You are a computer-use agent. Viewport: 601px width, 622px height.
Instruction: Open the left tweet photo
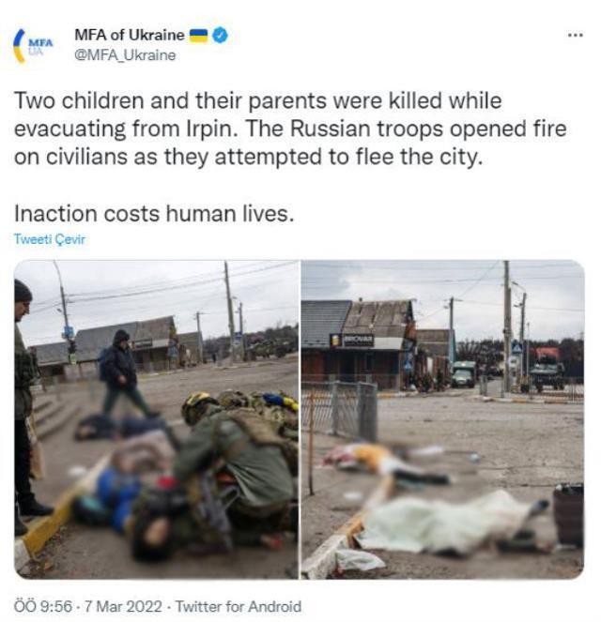click(157, 419)
